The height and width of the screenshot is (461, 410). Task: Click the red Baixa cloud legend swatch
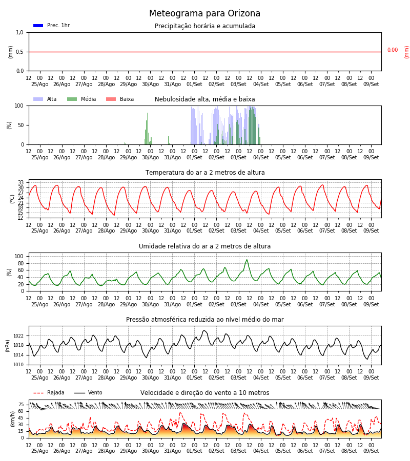click(111, 99)
